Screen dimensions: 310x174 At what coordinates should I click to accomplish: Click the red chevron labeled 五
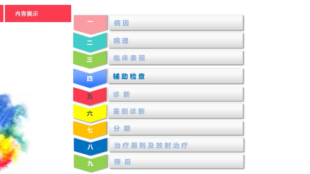tap(90, 96)
